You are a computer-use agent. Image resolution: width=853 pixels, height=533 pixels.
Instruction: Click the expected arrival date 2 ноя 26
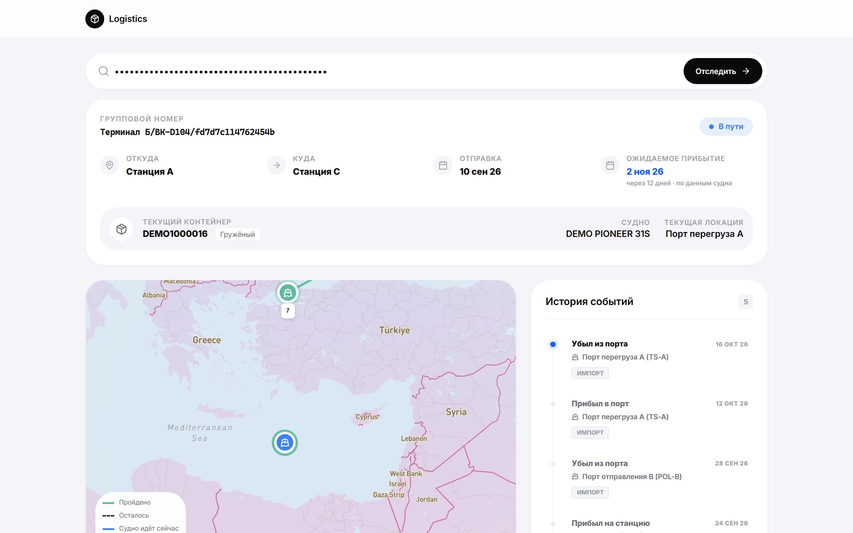click(645, 172)
